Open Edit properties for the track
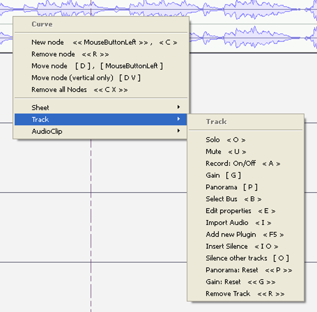 (x=246, y=211)
